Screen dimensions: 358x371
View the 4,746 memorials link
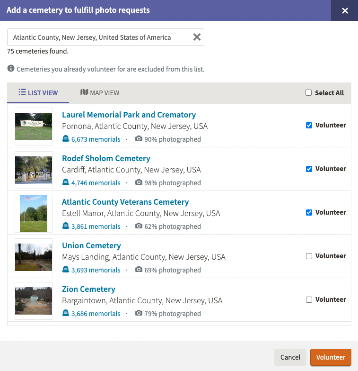click(x=96, y=183)
